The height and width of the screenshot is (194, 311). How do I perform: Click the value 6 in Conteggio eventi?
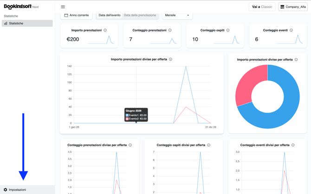tap(256, 39)
